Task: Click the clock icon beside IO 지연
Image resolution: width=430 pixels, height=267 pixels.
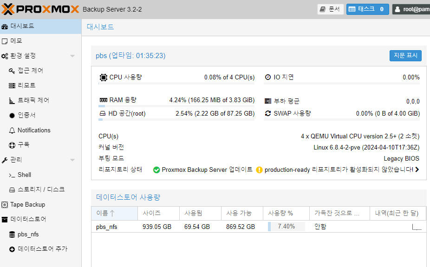Action: click(x=268, y=77)
